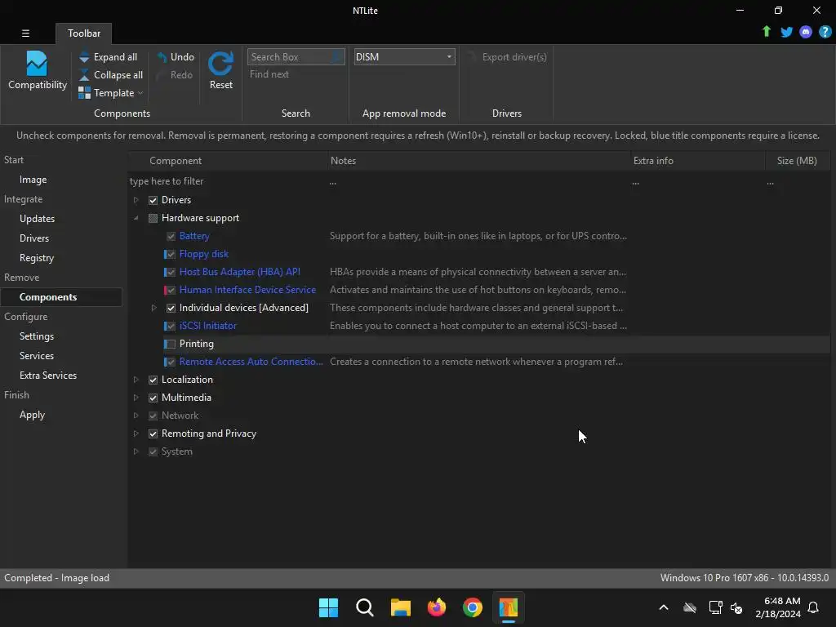Click the Expand all icon
Screen dimensions: 836x627
pos(84,57)
